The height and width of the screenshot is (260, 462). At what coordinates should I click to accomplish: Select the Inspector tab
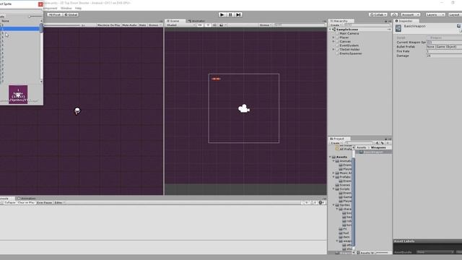click(x=406, y=21)
